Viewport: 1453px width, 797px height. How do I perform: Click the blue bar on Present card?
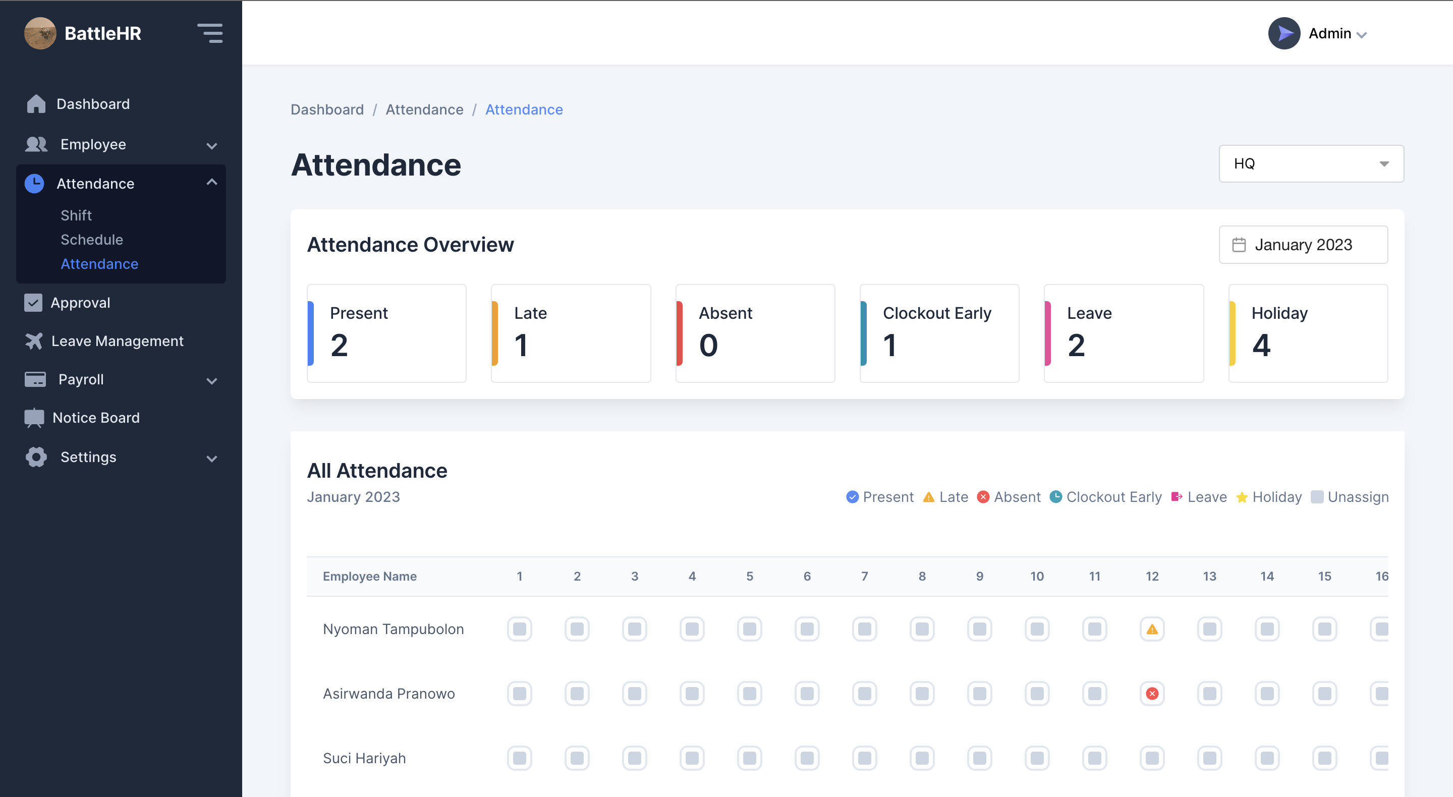click(x=311, y=333)
